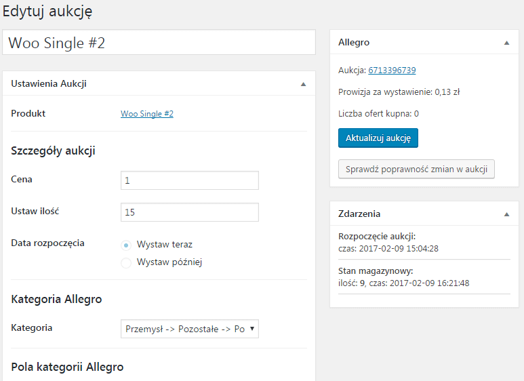This screenshot has width=524, height=381.
Task: Click Sprawdź poprawność zmian w aukcji
Action: coord(416,169)
